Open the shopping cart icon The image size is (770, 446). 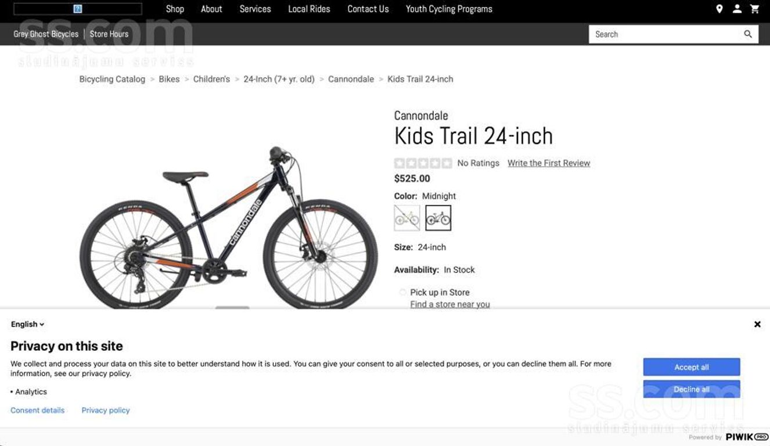coord(754,9)
